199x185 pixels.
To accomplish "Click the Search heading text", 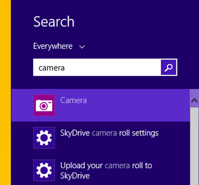I will (x=54, y=22).
